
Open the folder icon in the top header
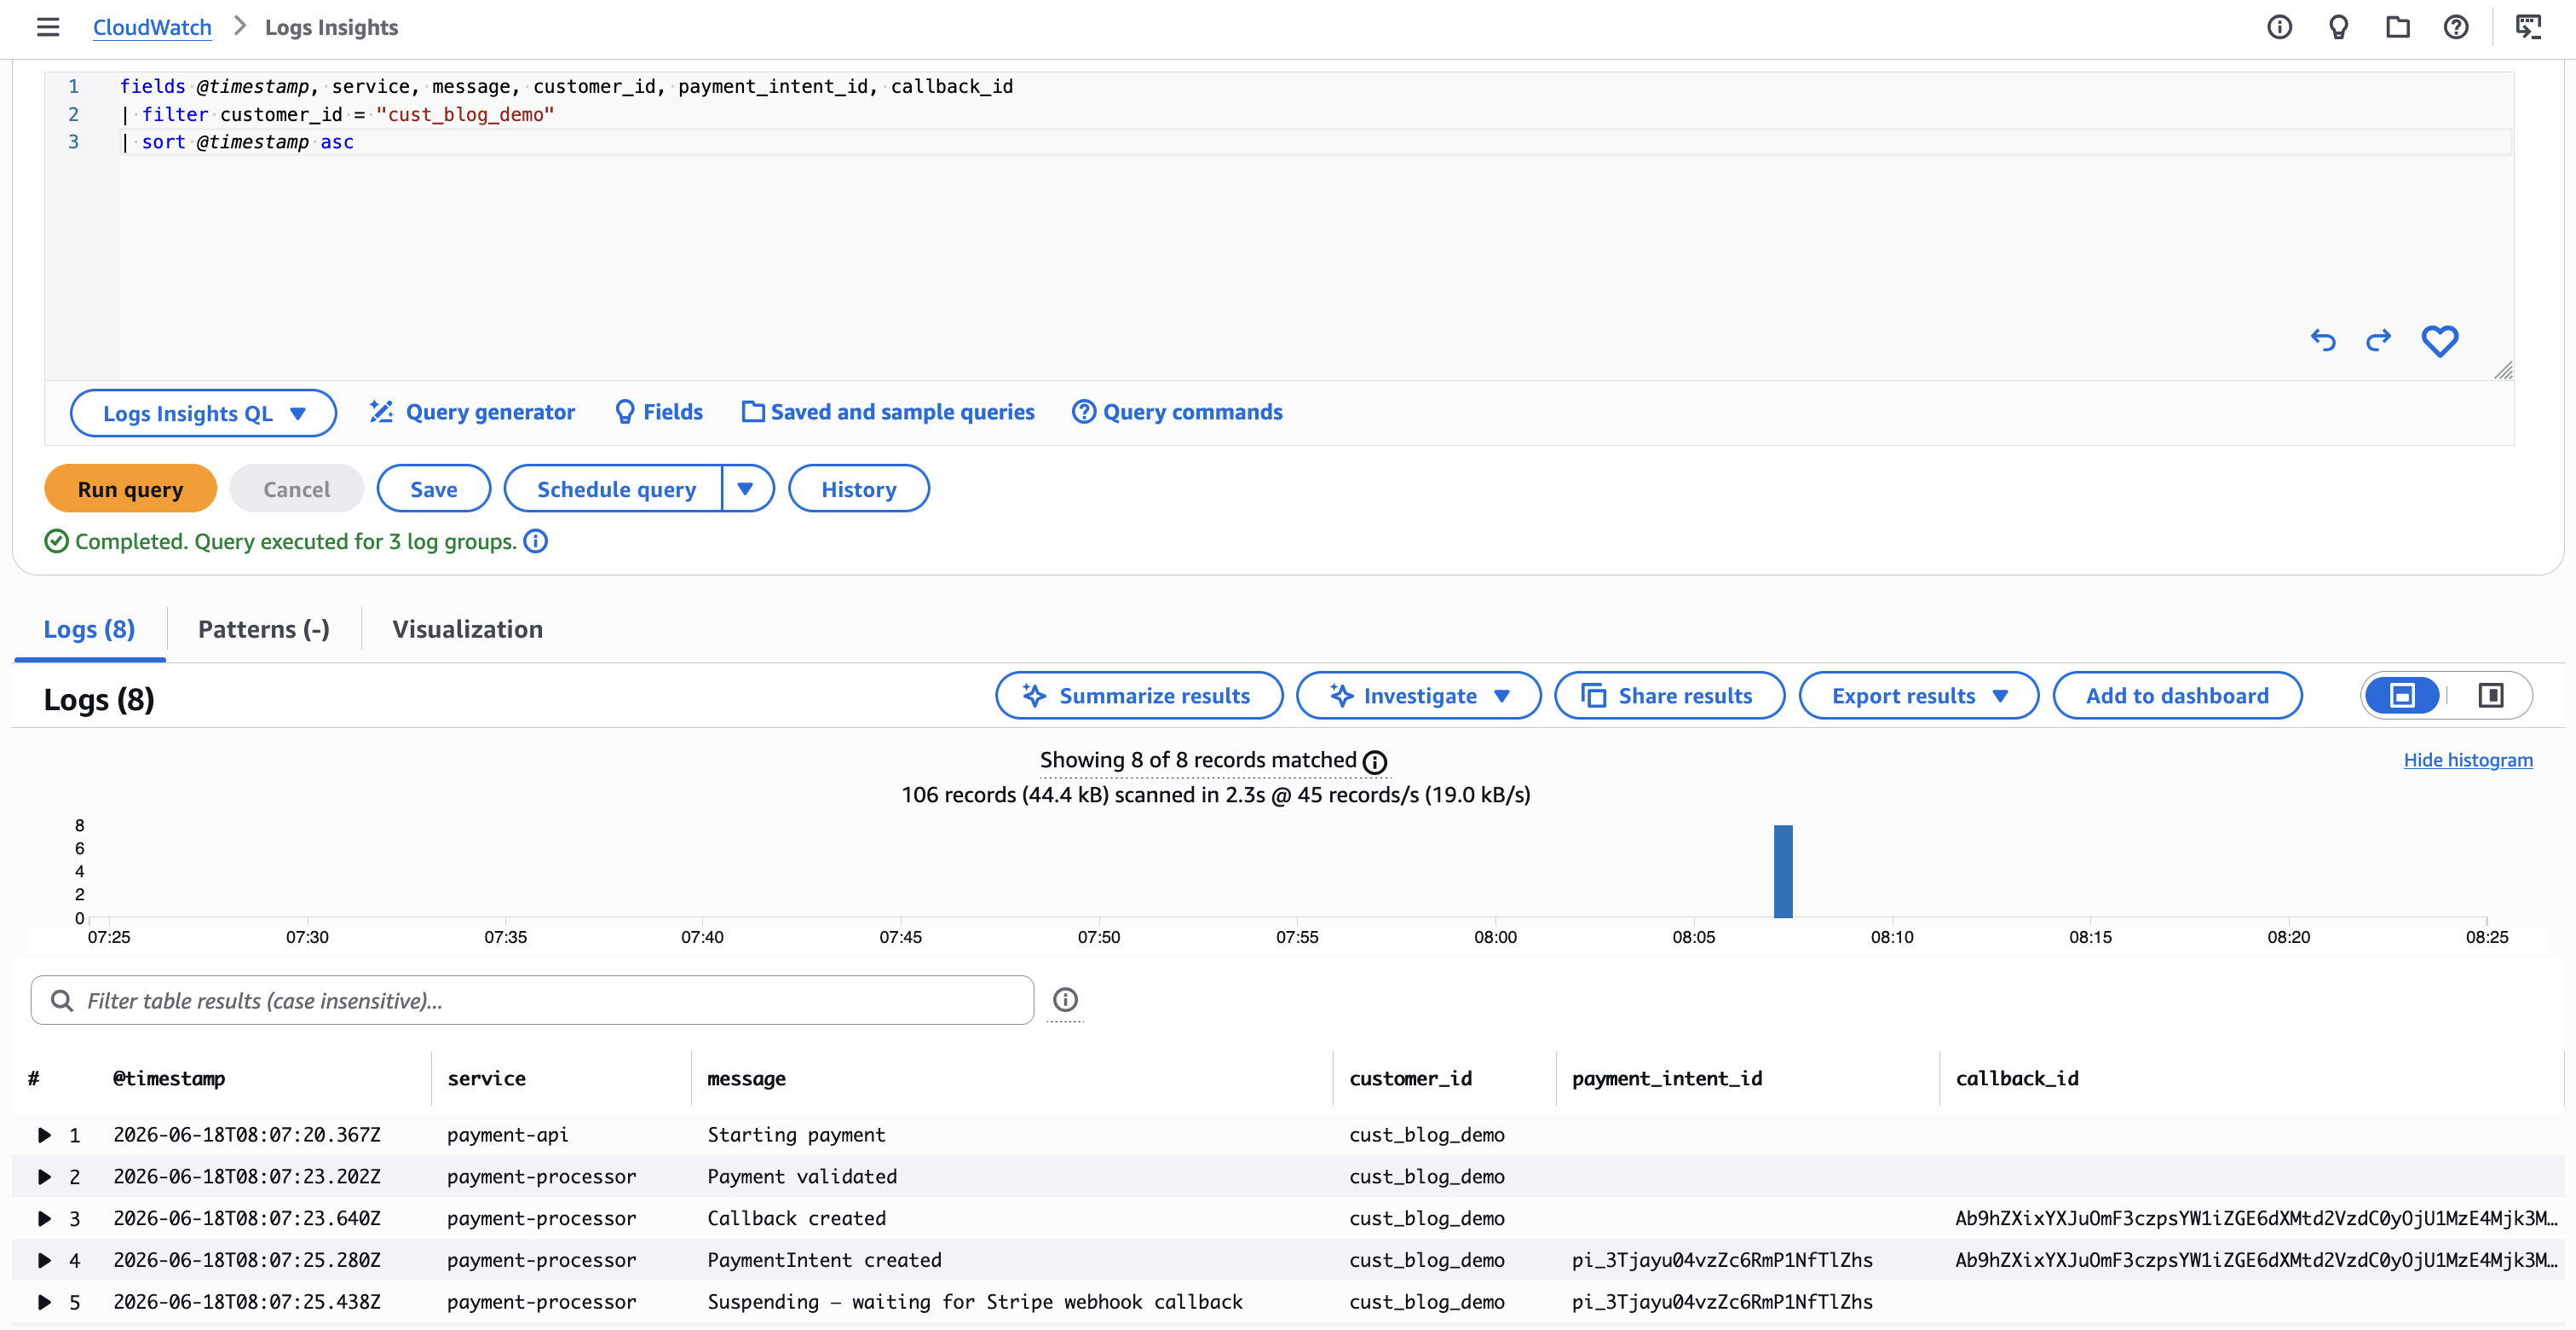[2397, 27]
